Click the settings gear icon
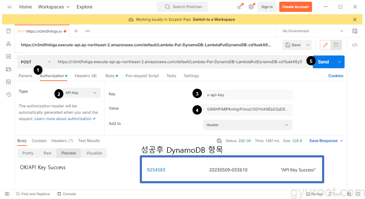 coord(251,7)
